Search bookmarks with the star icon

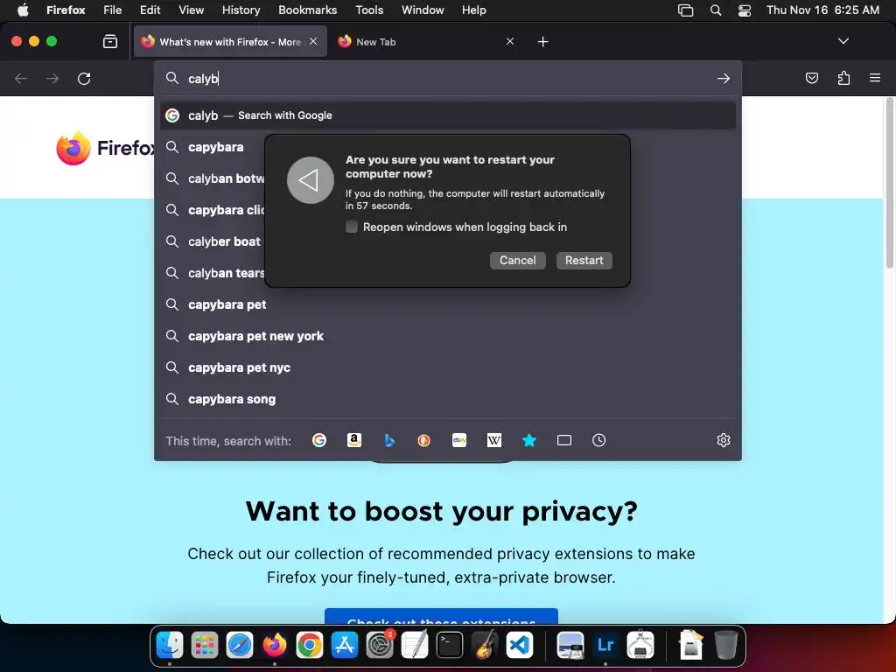click(x=529, y=440)
